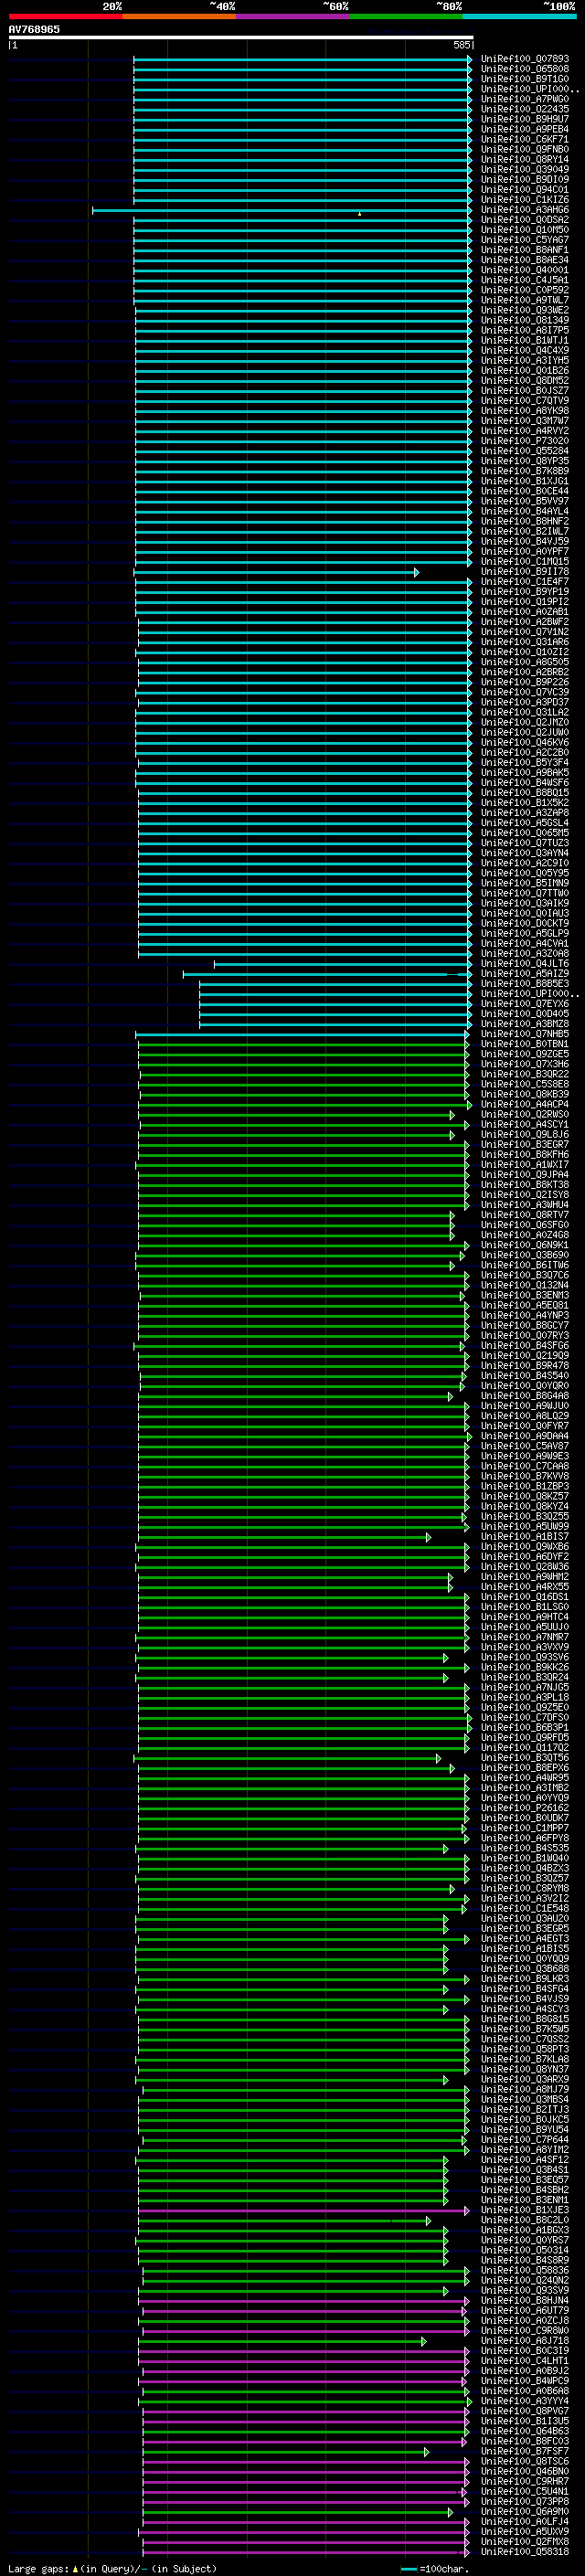This screenshot has width=585, height=2576.
Task: Select hit label UniRef100_Q8DM52
Action: 525,380
